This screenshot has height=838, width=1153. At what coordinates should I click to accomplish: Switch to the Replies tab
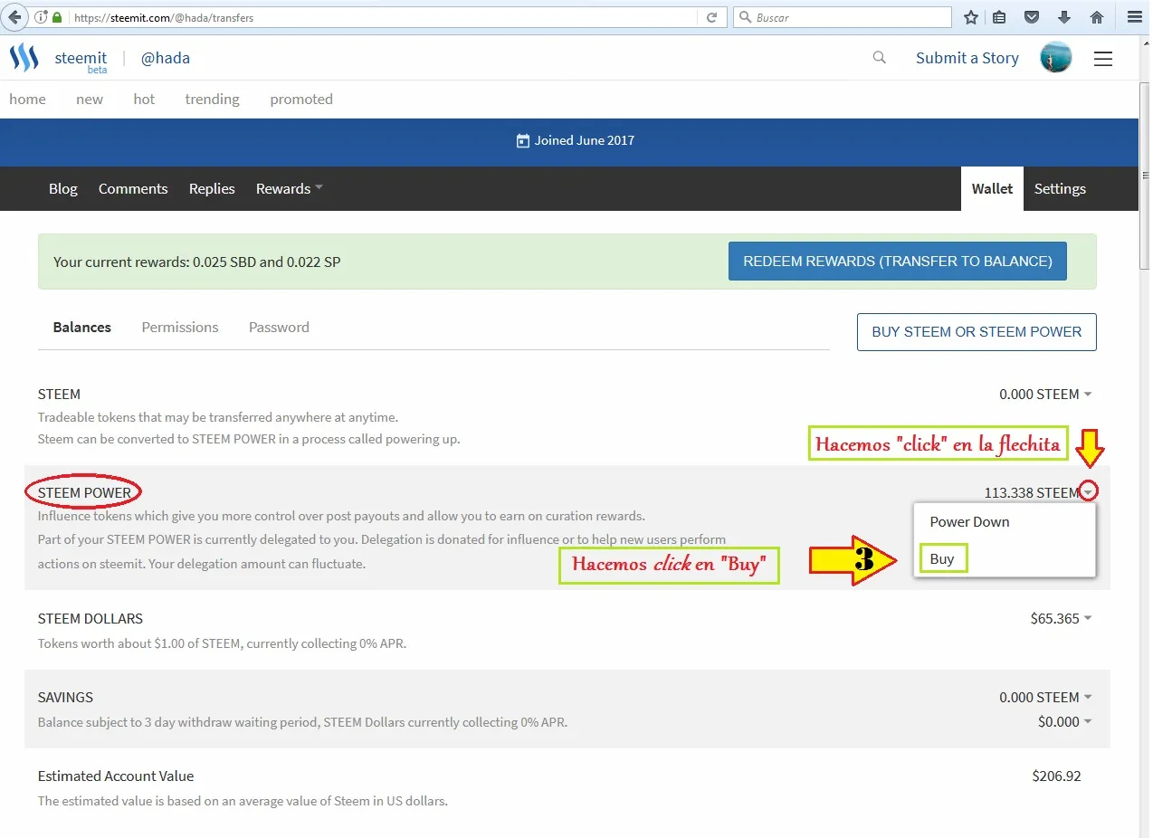pyautogui.click(x=212, y=188)
